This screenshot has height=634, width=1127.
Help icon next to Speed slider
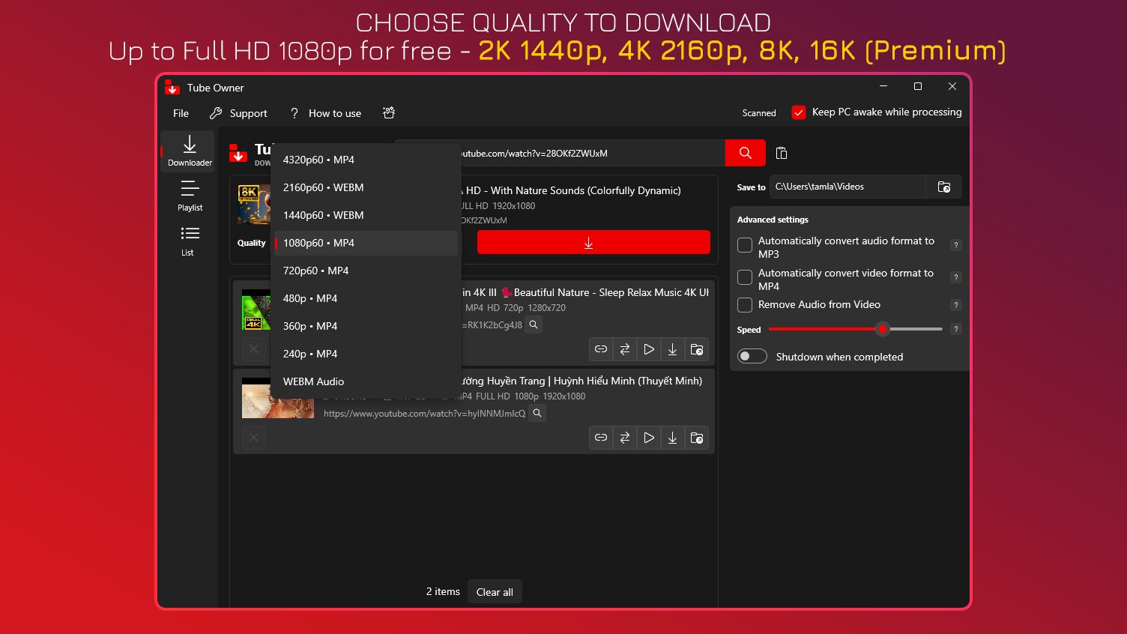tap(956, 329)
